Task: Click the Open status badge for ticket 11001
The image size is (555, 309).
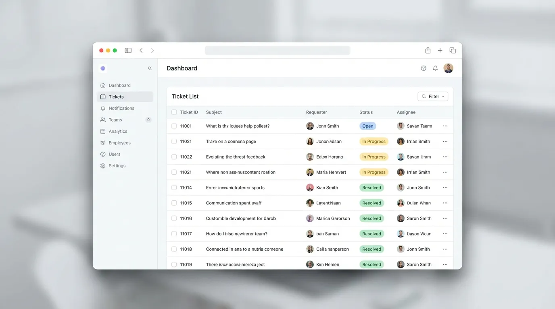Action: pos(367,126)
